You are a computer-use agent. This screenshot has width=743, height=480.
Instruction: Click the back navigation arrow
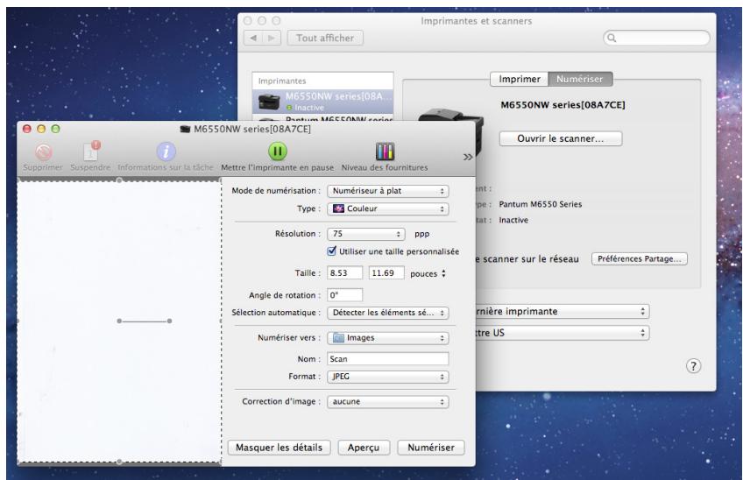(262, 39)
